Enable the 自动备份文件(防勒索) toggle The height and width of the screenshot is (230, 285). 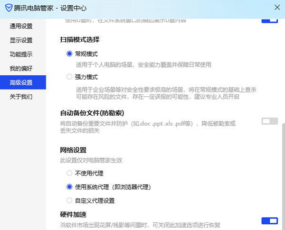click(269, 121)
